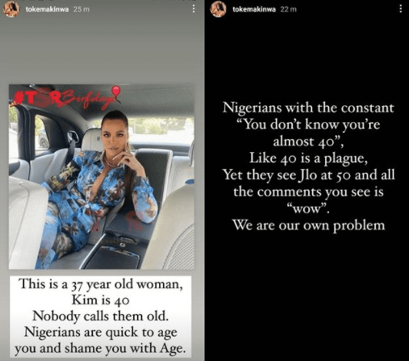
Task: Click the 22 m timestamp
Action: pyautogui.click(x=288, y=9)
